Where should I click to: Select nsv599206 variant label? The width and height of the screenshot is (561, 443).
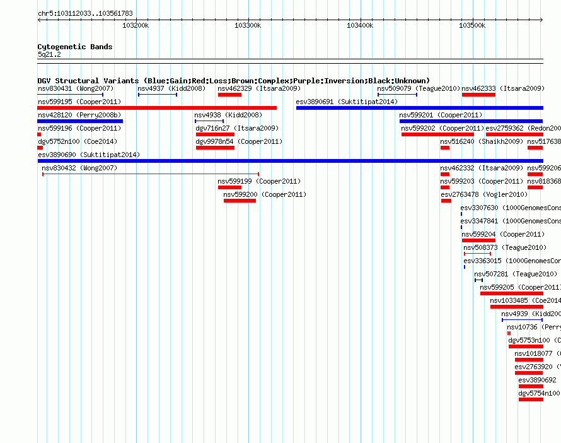544,168
